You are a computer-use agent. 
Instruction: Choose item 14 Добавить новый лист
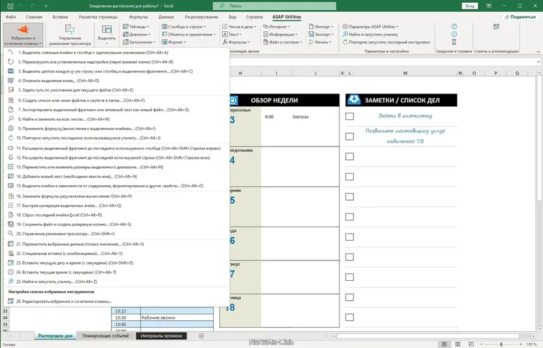tap(116, 176)
